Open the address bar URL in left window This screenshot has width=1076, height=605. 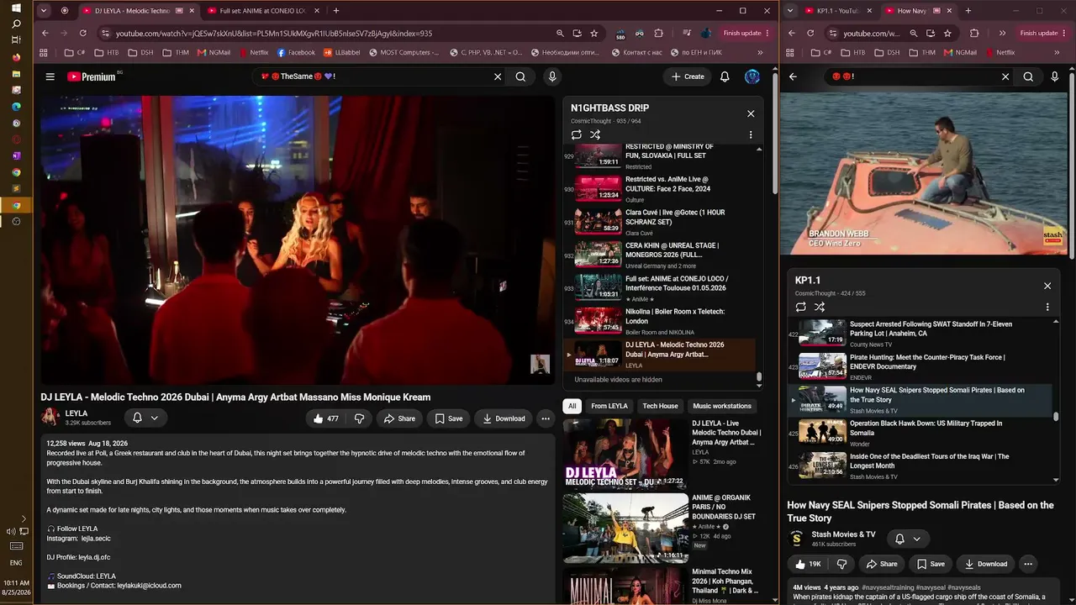click(x=274, y=33)
